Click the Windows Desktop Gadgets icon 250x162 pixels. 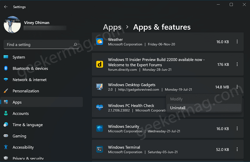click(x=100, y=87)
